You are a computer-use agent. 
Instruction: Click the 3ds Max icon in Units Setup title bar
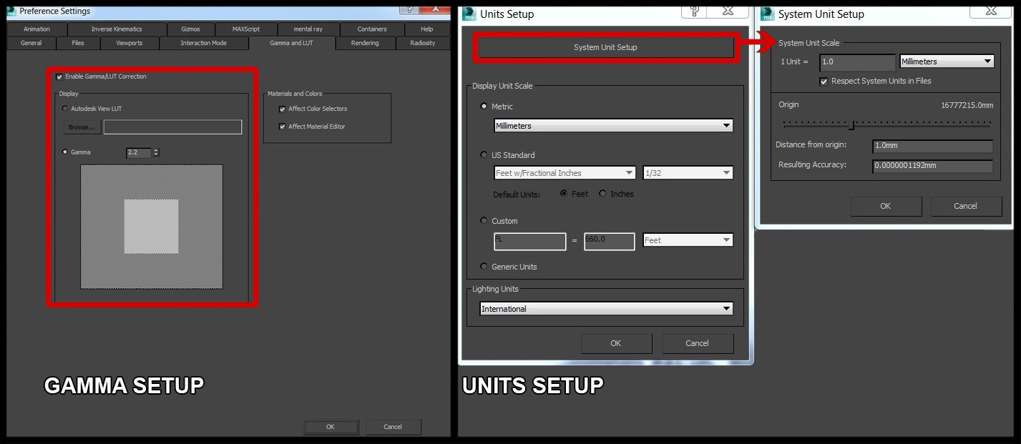(469, 14)
